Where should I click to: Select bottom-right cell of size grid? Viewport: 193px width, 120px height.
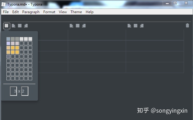coord(30,78)
